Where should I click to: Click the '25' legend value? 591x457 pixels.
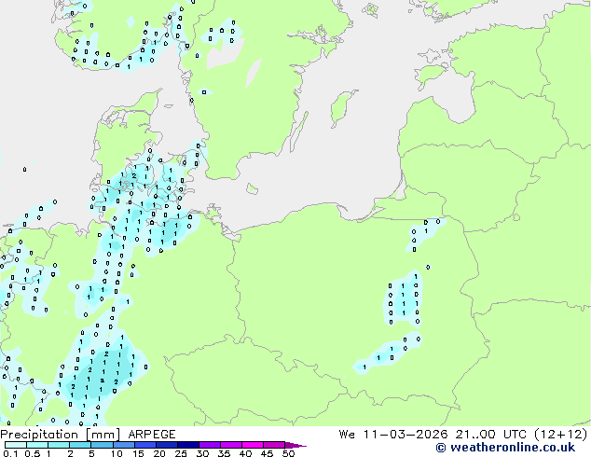181,453
